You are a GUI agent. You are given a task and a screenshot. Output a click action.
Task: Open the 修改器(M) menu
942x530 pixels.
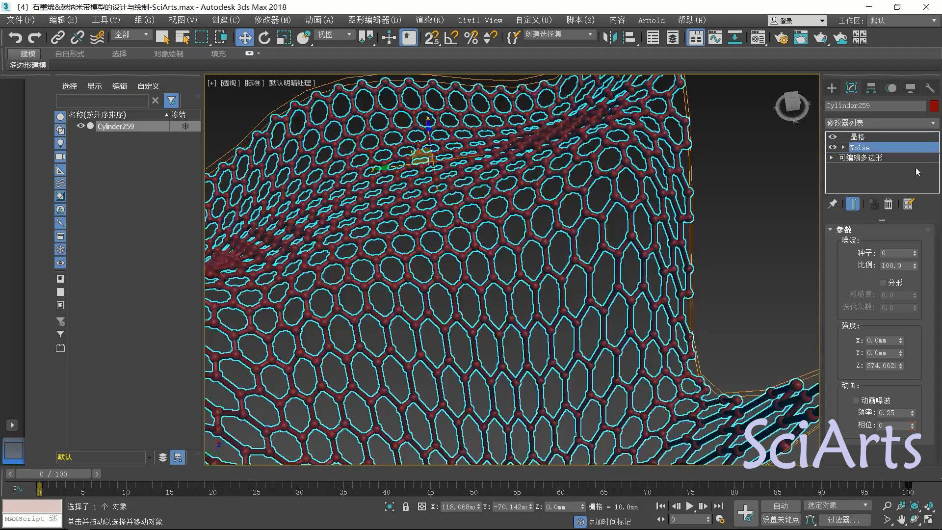272,20
